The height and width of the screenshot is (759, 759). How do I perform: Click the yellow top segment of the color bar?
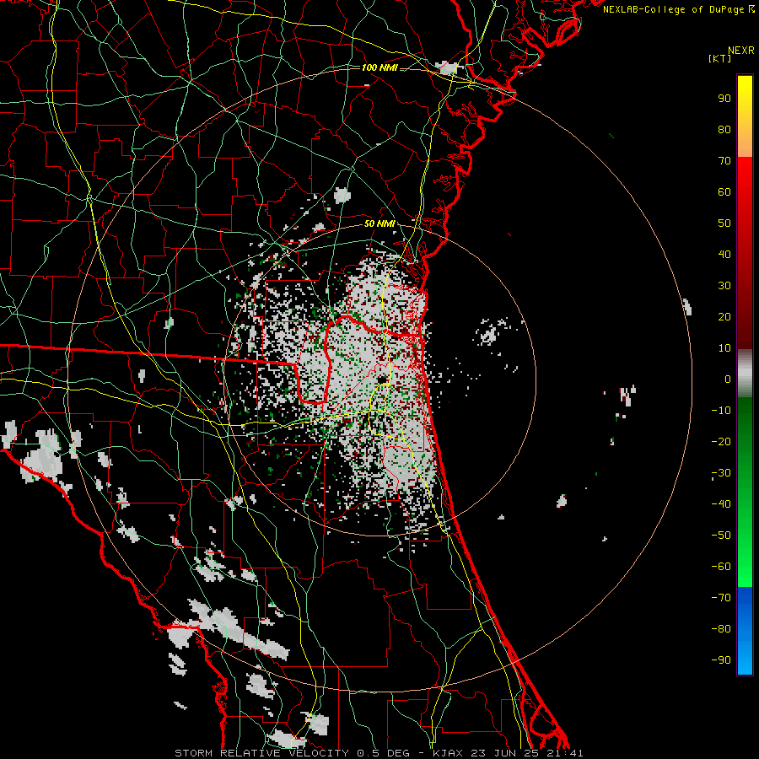point(745,116)
